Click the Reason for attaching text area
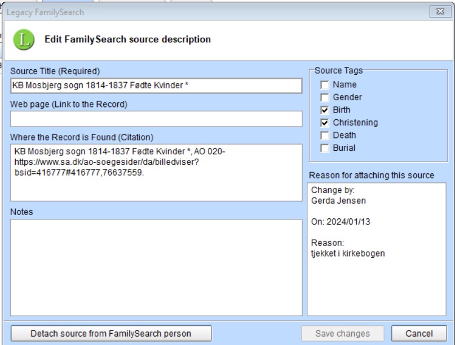This screenshot has height=345, width=455. pyautogui.click(x=377, y=249)
